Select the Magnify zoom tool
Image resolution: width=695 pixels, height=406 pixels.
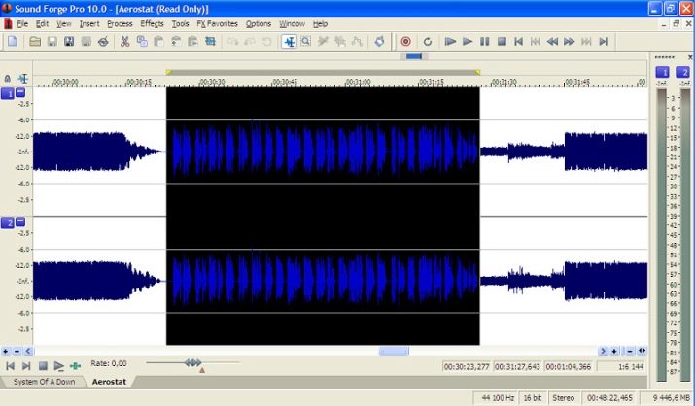[305, 41]
